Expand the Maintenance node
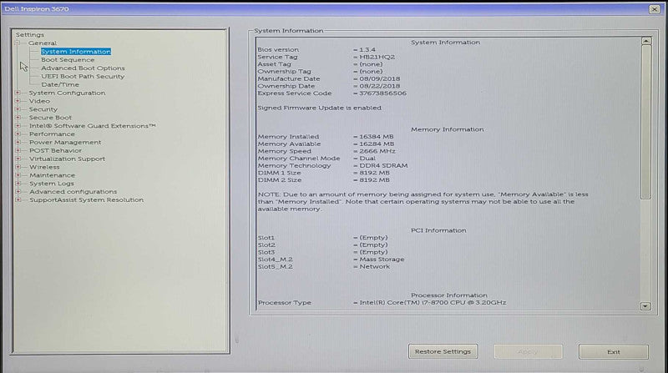Image resolution: width=668 pixels, height=373 pixels. (18, 175)
